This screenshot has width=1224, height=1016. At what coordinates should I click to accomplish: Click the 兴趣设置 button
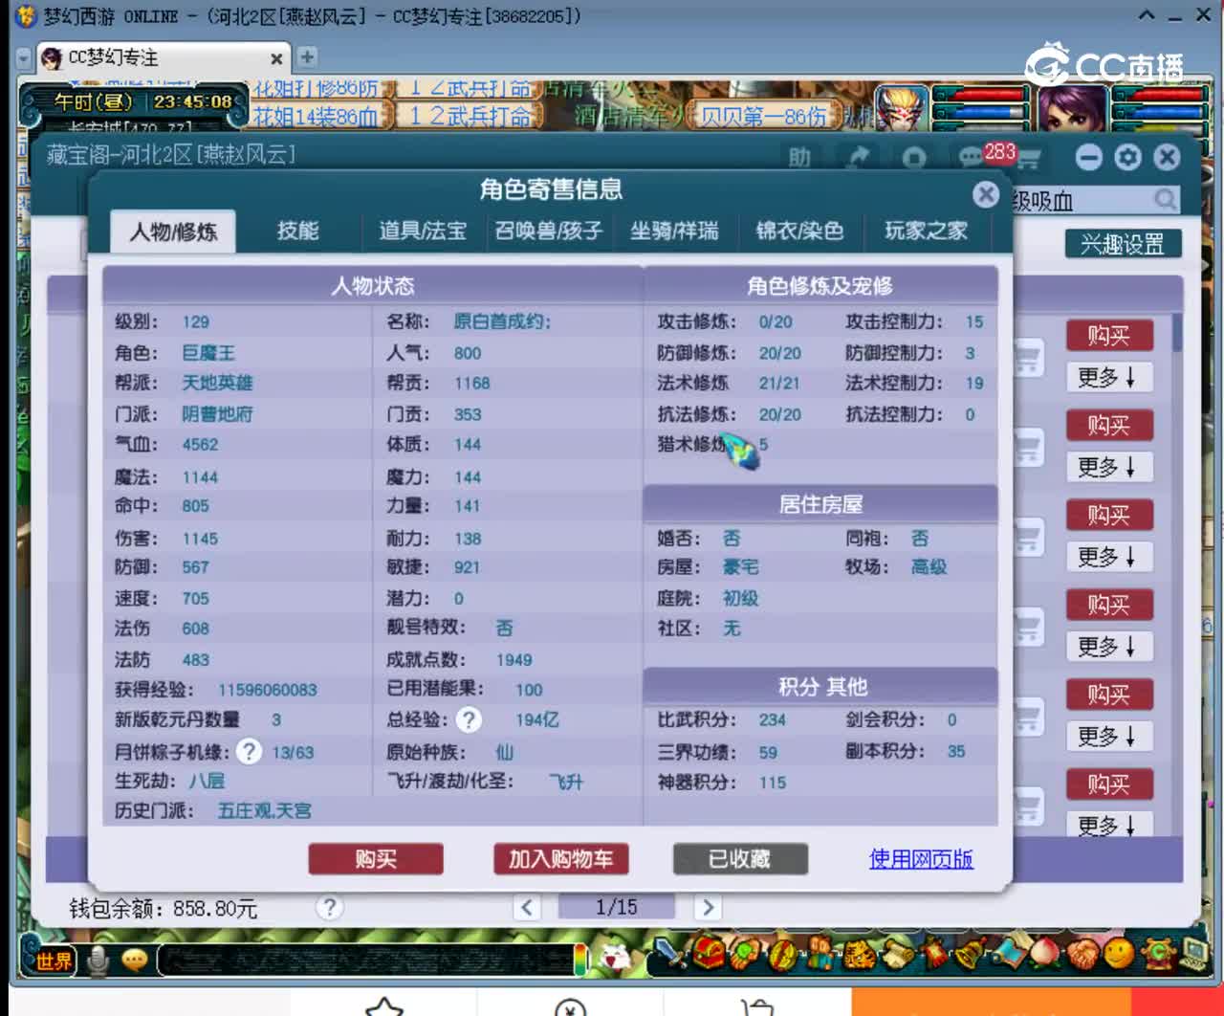pyautogui.click(x=1123, y=244)
